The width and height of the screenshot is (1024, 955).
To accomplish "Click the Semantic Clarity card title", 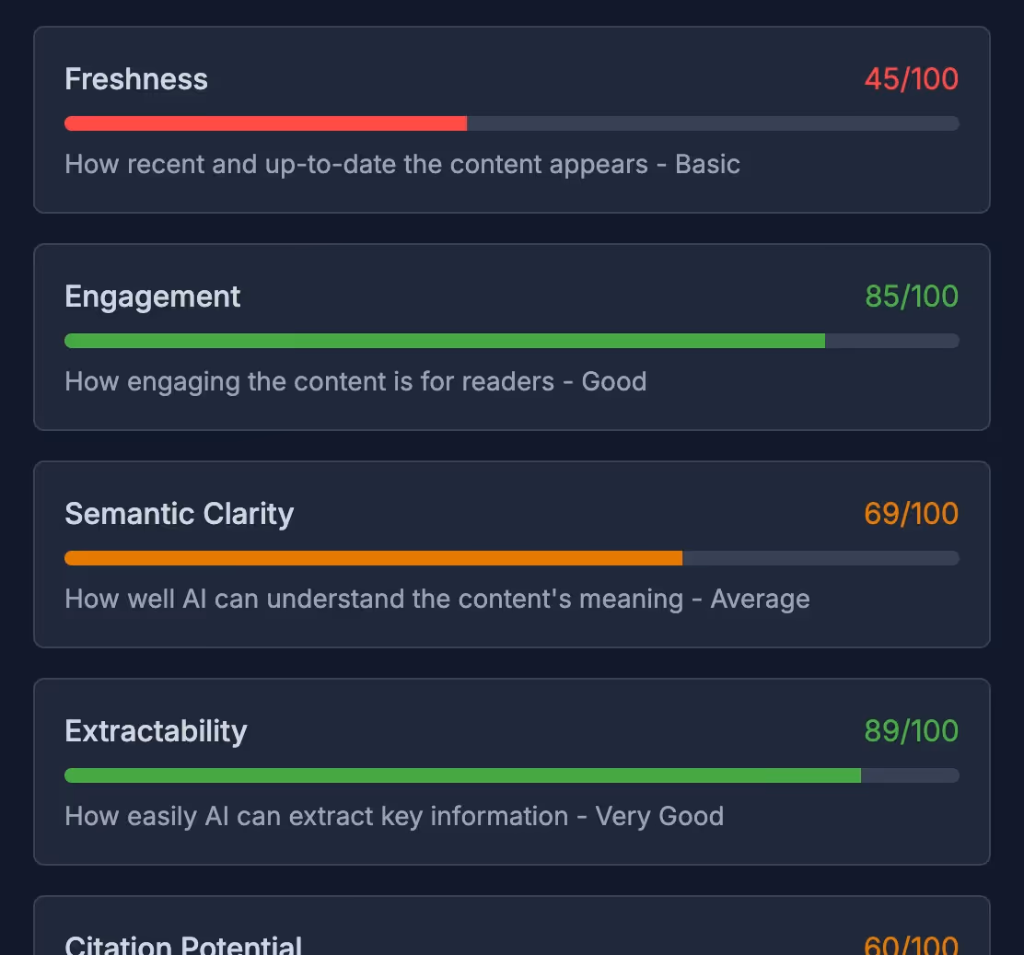I will [179, 514].
